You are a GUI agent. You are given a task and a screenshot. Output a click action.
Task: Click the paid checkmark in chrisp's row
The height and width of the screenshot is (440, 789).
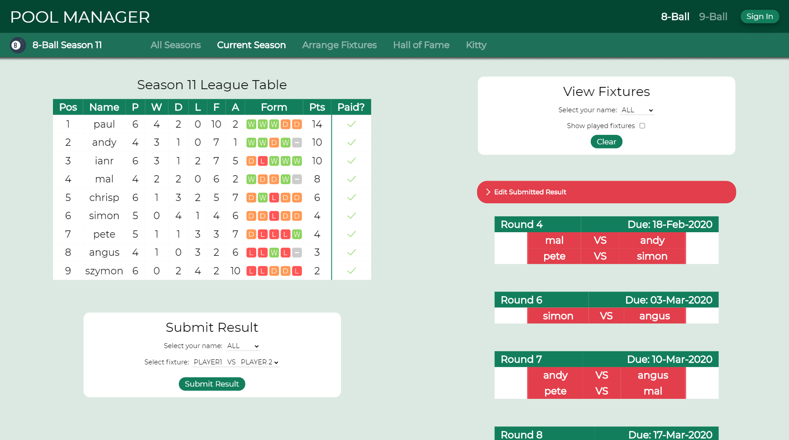[351, 197]
